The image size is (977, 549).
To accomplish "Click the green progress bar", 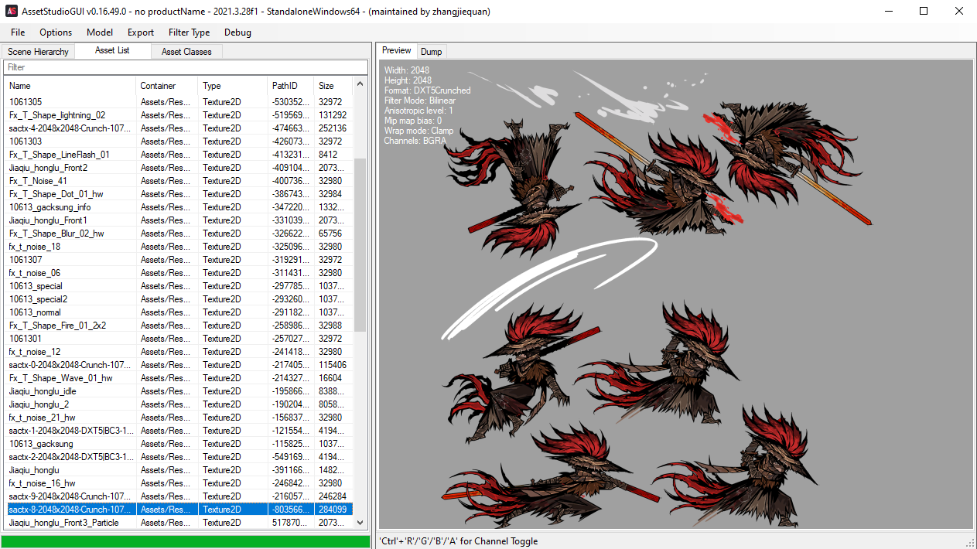I will (x=186, y=541).
